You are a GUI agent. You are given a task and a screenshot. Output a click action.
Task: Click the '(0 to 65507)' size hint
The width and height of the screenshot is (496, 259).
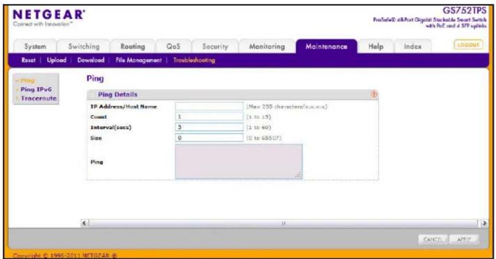(x=264, y=138)
